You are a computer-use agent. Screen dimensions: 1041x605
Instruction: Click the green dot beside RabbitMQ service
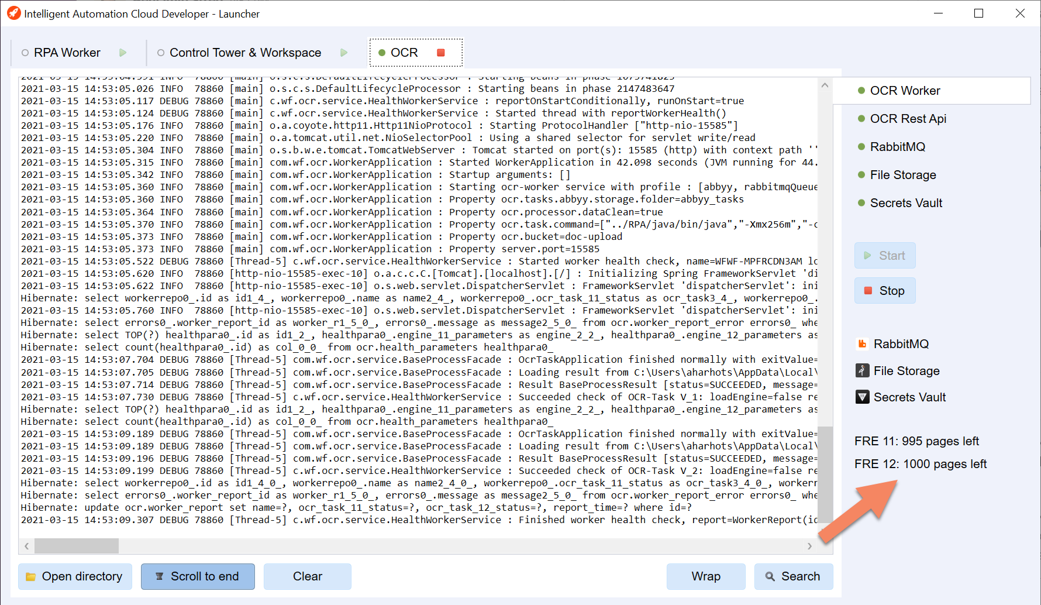tap(861, 147)
